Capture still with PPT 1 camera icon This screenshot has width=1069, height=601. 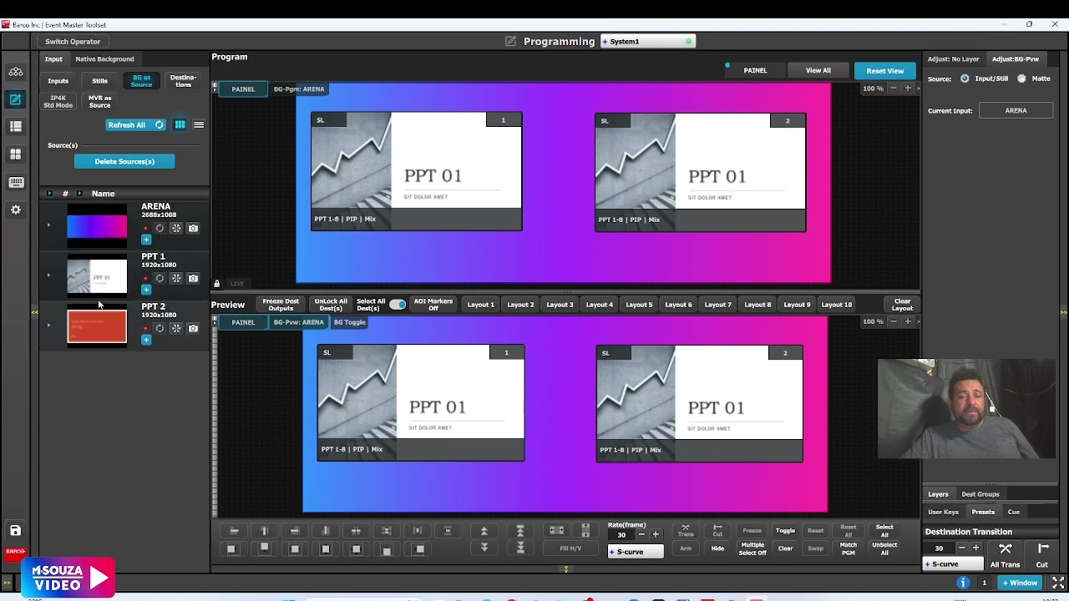tap(193, 278)
